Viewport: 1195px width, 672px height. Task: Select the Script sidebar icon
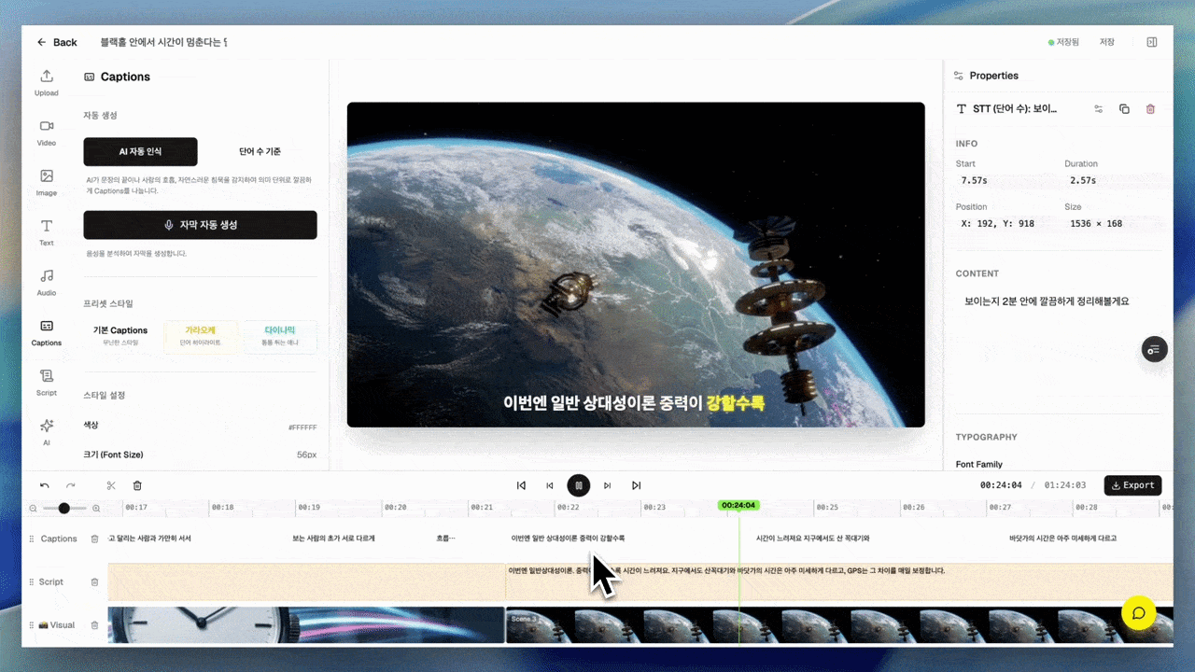click(x=47, y=381)
